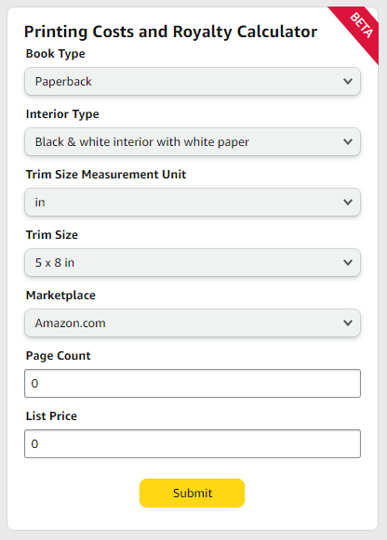Open the Book Type dropdown
The image size is (387, 540).
pyautogui.click(x=193, y=81)
